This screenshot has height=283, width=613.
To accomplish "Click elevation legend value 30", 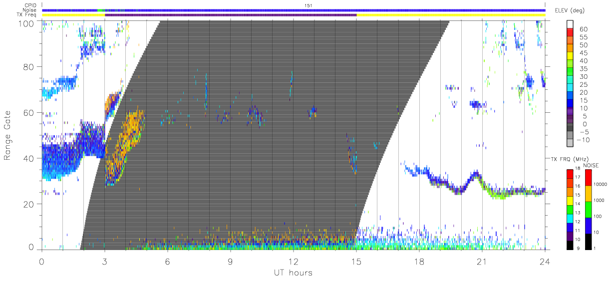I will point(584,77).
